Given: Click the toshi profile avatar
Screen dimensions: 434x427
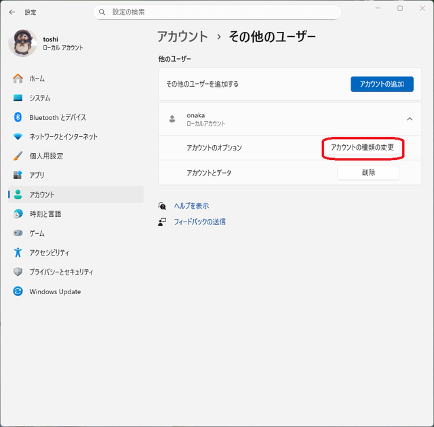Looking at the screenshot, I should tap(22, 43).
